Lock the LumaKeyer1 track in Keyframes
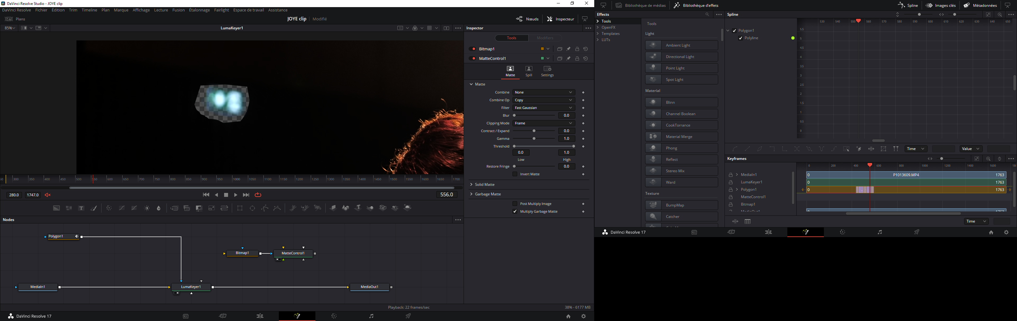The image size is (1017, 321). click(731, 182)
